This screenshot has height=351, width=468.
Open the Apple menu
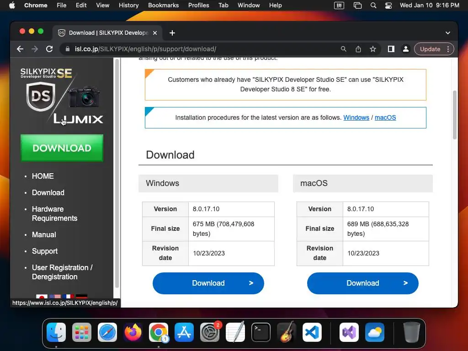click(x=12, y=5)
